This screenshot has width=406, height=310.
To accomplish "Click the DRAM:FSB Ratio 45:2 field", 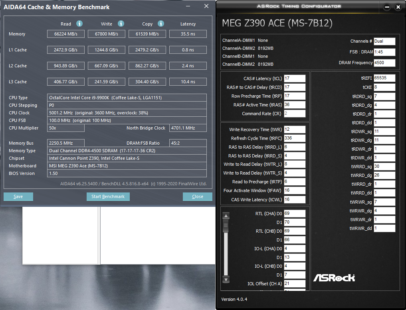I will point(188,143).
